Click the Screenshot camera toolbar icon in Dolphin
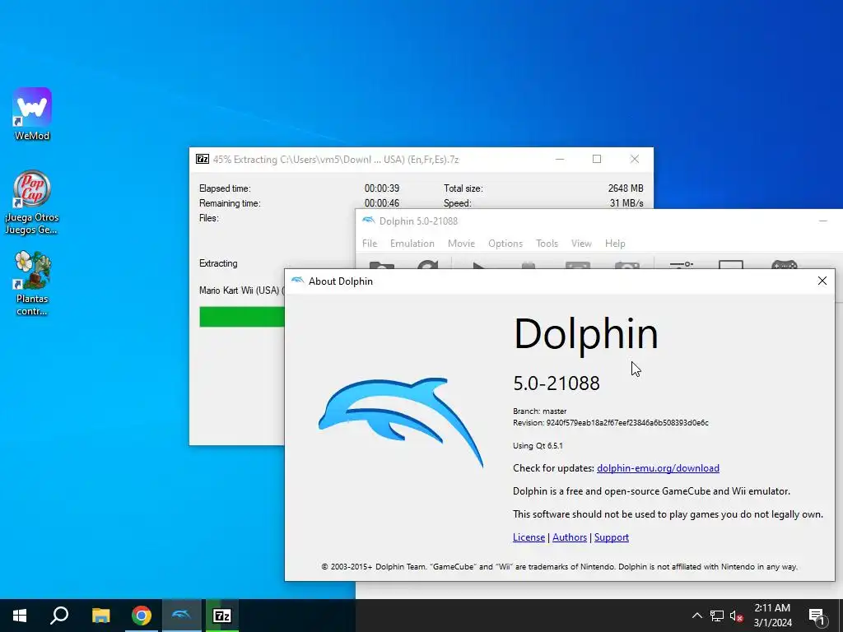 click(x=626, y=265)
